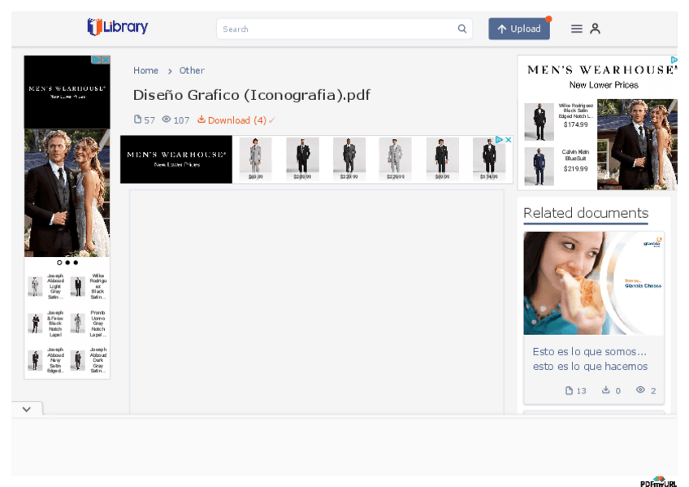Viewport: 689px width, 487px height.
Task: Click AdChoices icon on left sidebar ad
Action: point(96,60)
